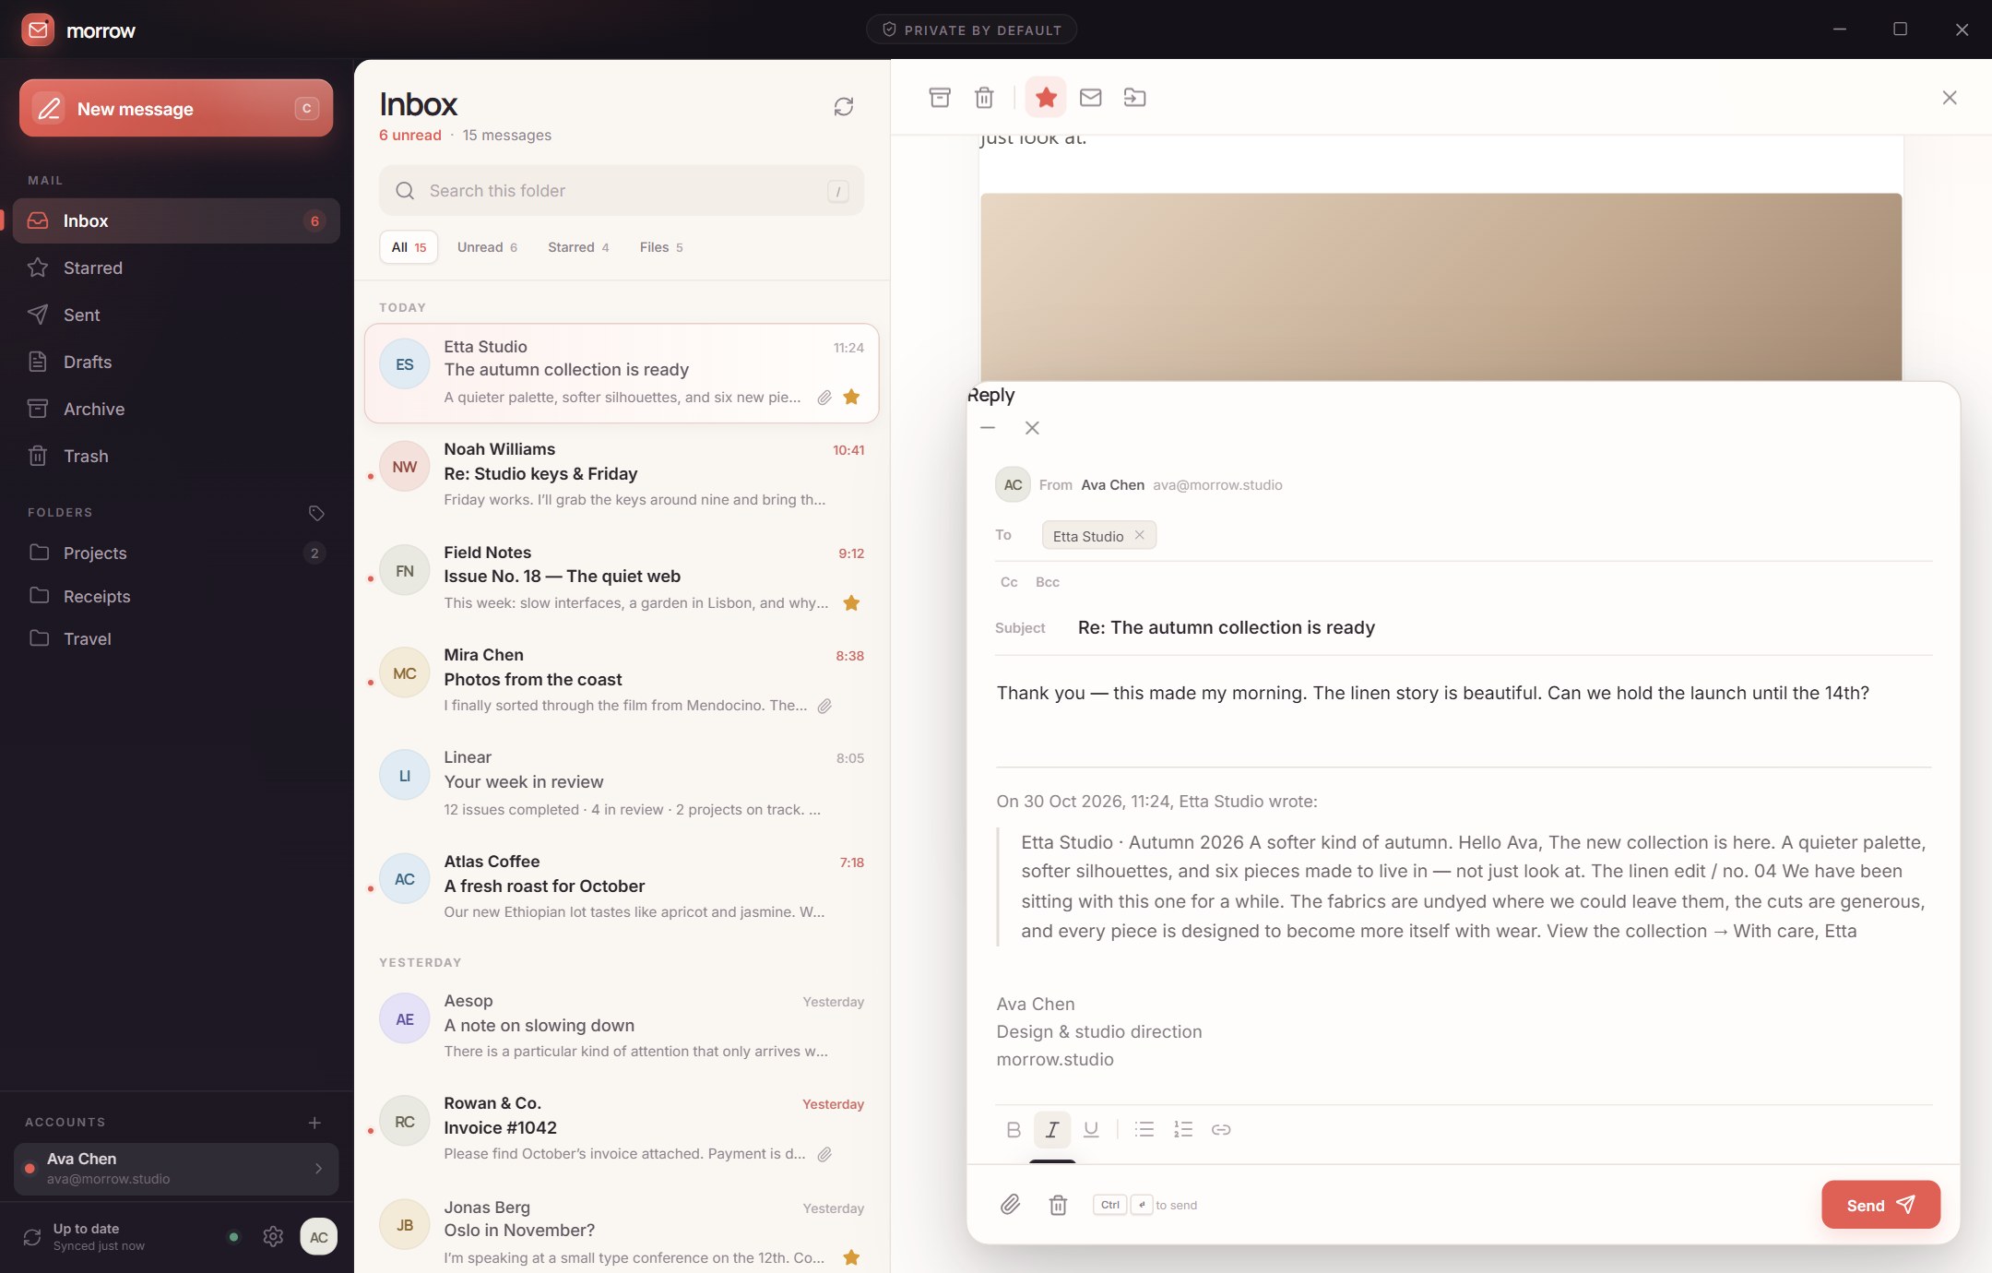Viewport: 1992px width, 1273px height.
Task: Minimize the Reply composer
Action: tap(988, 428)
